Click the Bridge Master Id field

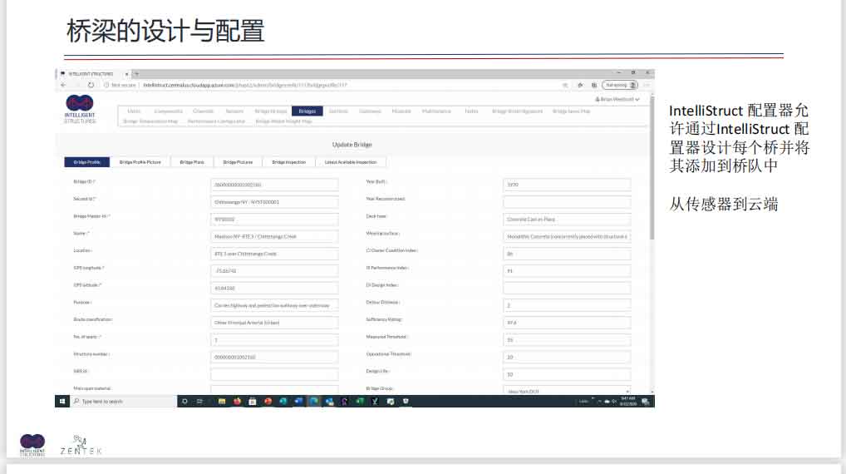[x=274, y=220]
